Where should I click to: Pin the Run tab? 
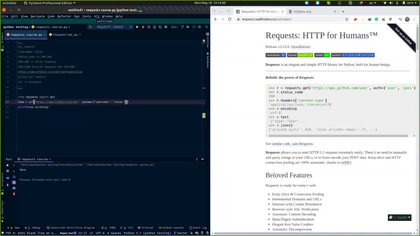pos(8,185)
